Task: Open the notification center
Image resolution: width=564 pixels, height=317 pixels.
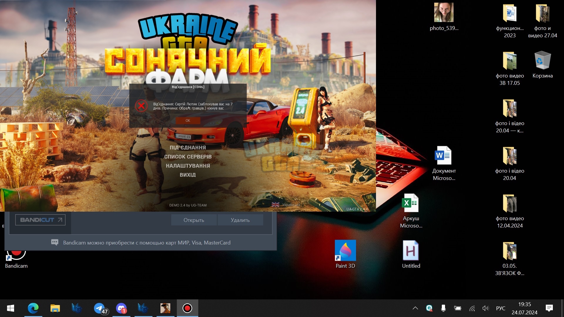Action: click(549, 308)
